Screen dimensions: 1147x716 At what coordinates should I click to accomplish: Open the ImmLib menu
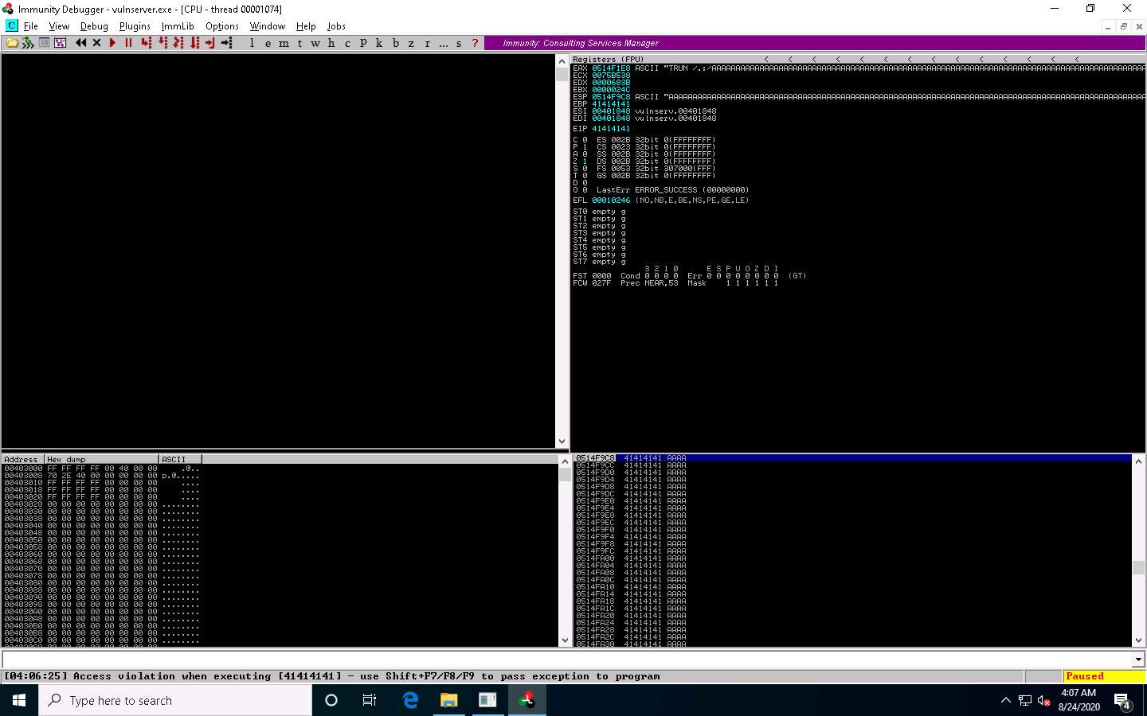tap(178, 26)
